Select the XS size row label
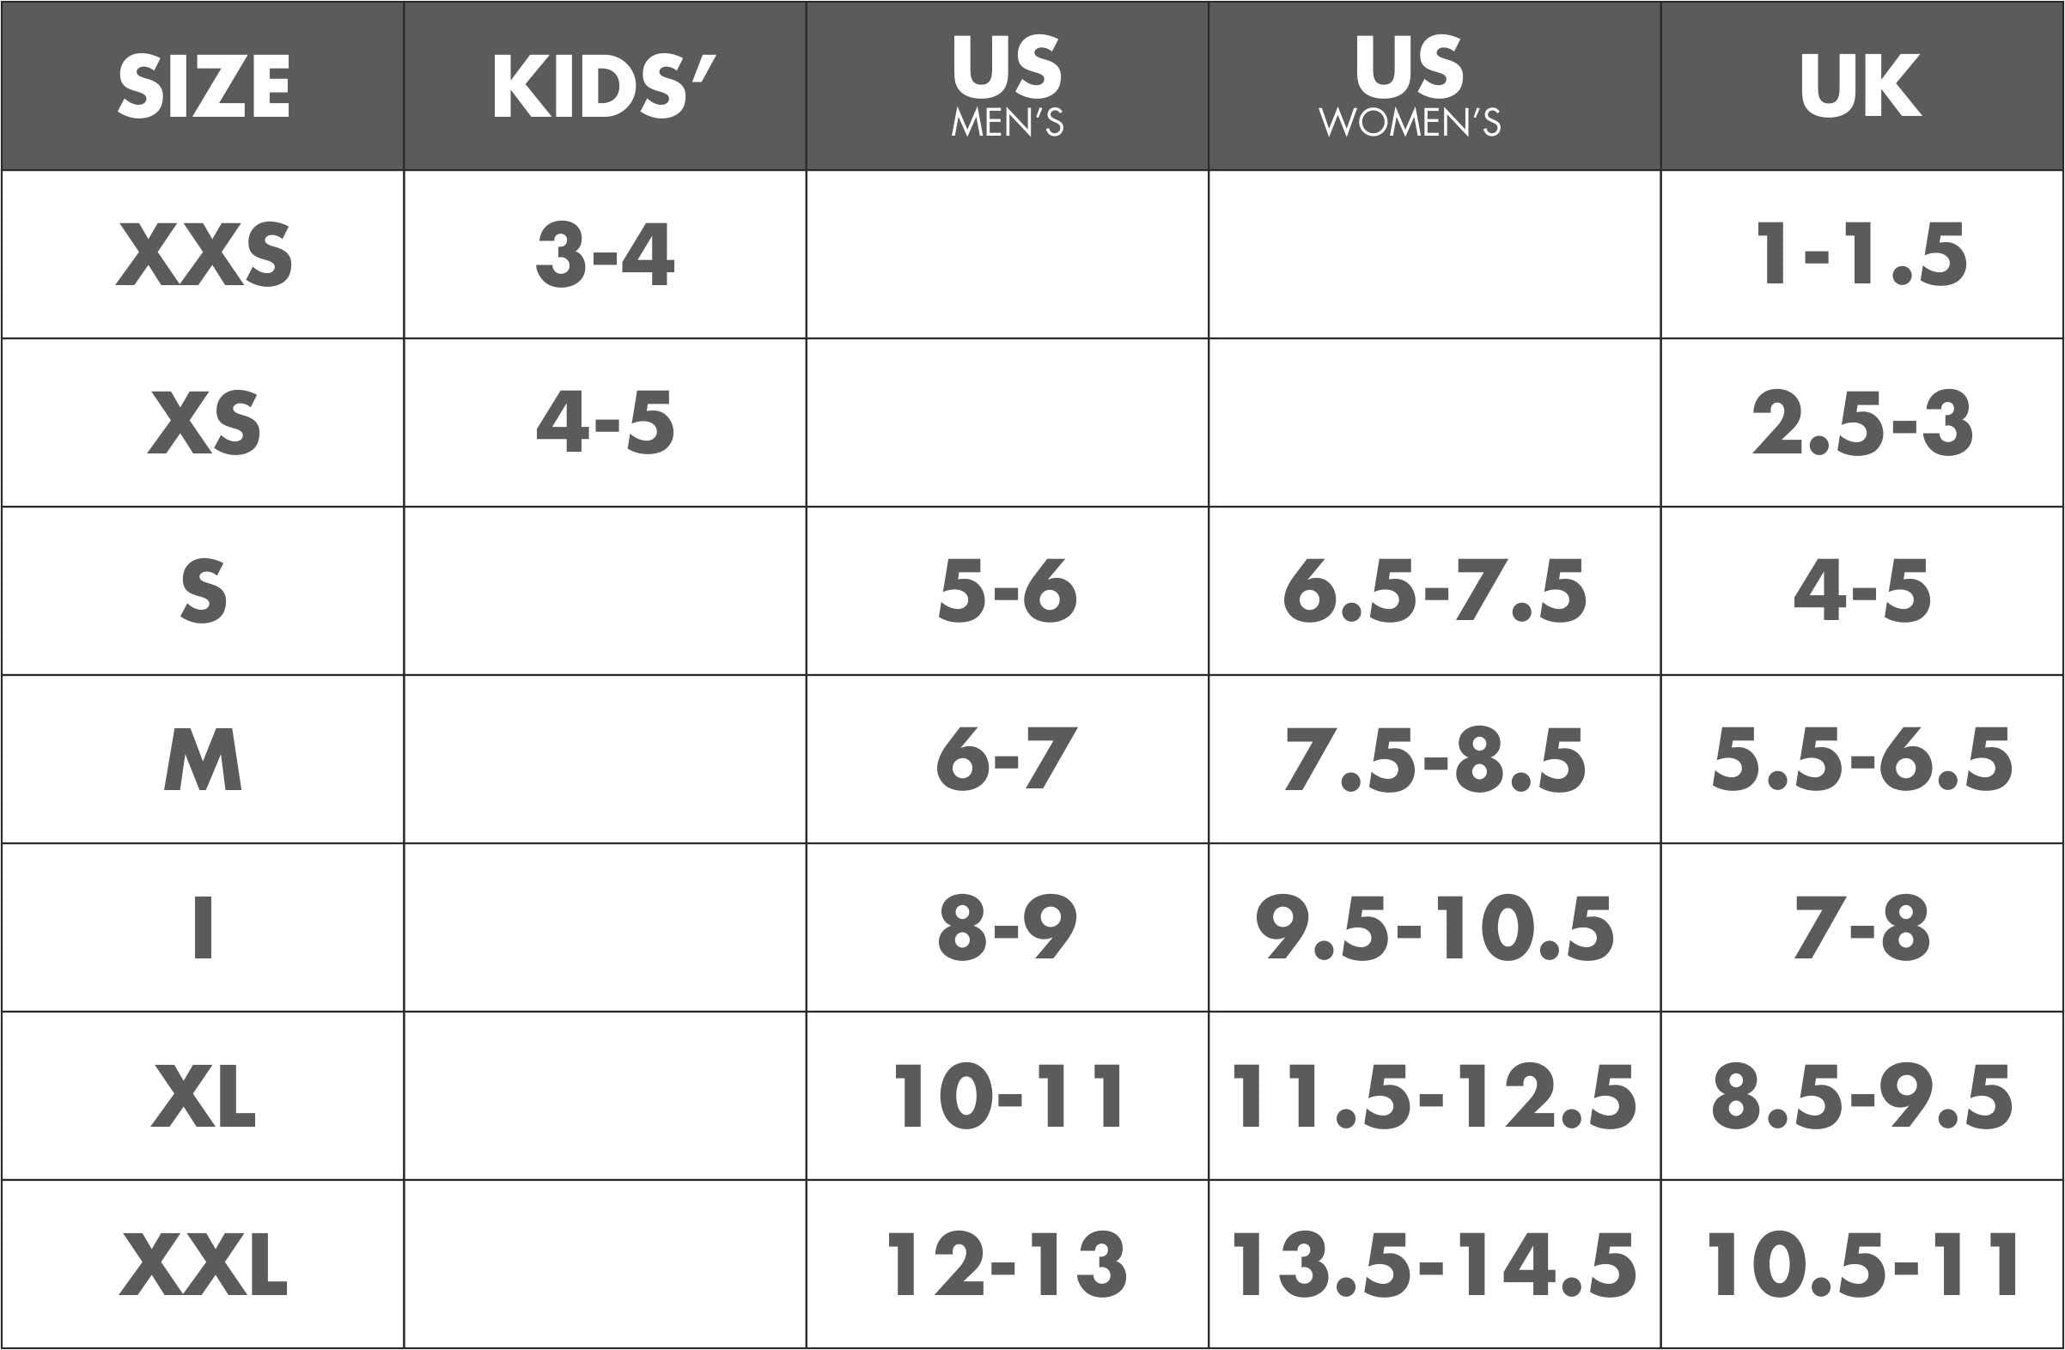 click(x=203, y=423)
